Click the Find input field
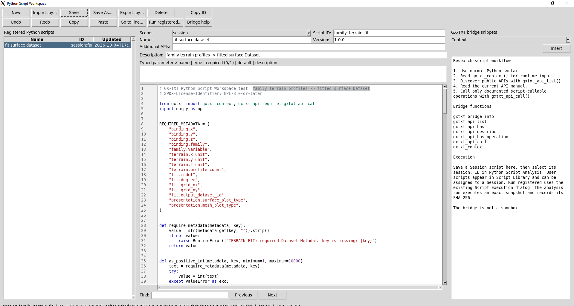The width and height of the screenshot is (574, 306). [x=190, y=295]
